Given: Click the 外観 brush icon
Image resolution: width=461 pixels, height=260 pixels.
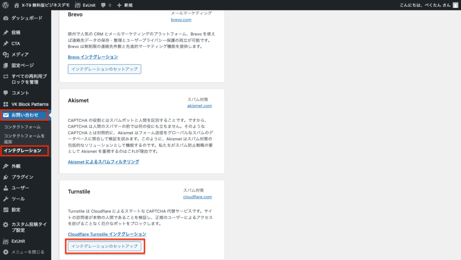Looking at the screenshot, I should [5, 166].
